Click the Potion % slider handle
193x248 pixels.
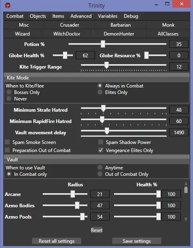coord(103,44)
